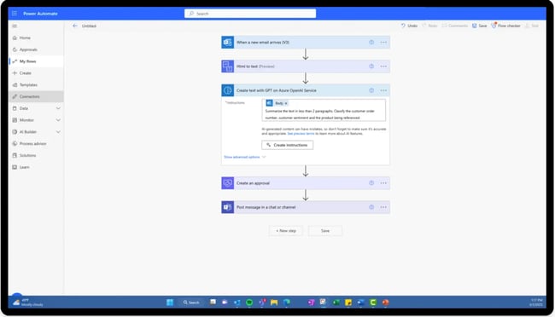
Task: Expand the Monitor section chevron
Action: click(58, 120)
